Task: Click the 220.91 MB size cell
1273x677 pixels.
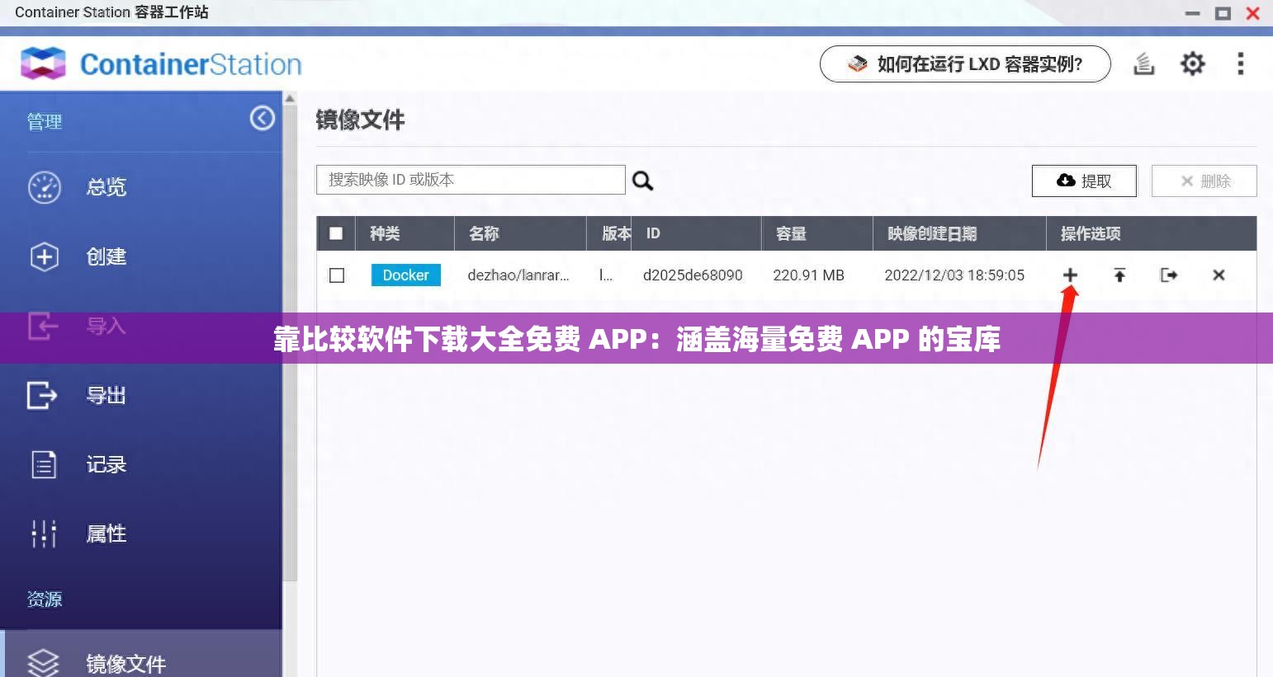Action: 808,275
